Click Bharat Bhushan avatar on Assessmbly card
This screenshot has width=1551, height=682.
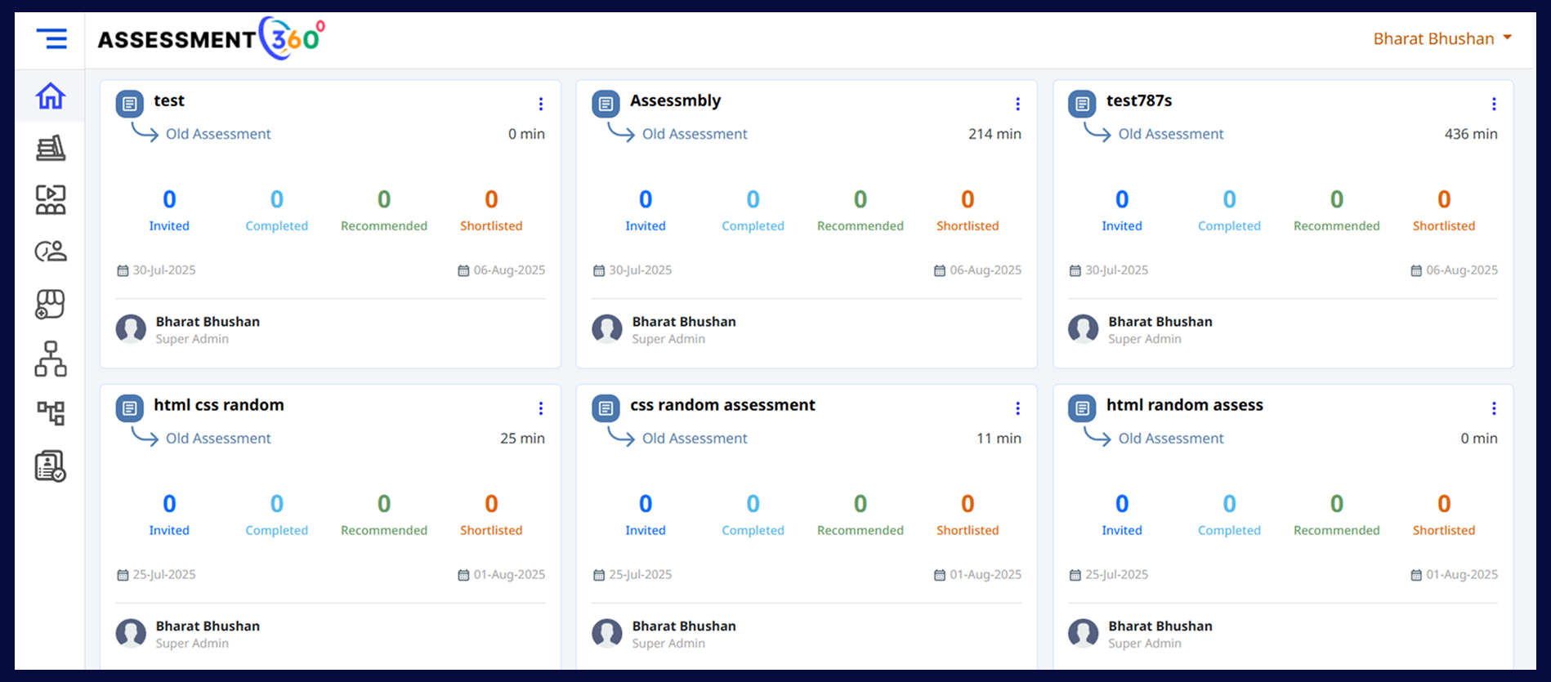(x=607, y=329)
